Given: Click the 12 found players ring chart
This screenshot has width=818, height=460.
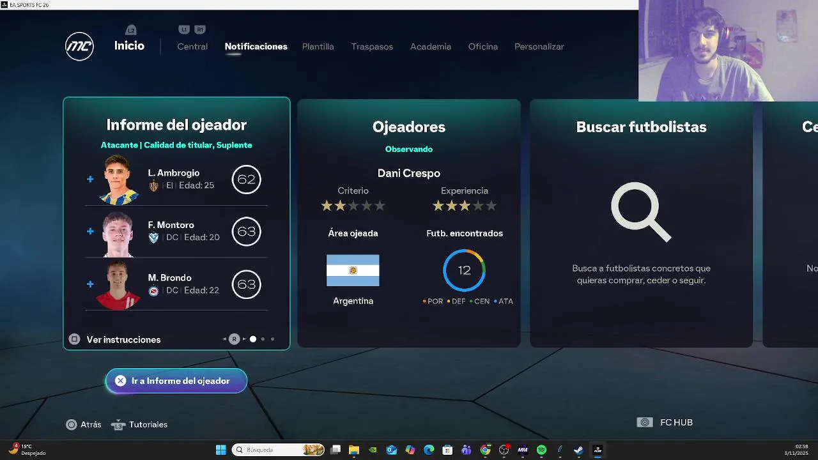Looking at the screenshot, I should tap(464, 270).
